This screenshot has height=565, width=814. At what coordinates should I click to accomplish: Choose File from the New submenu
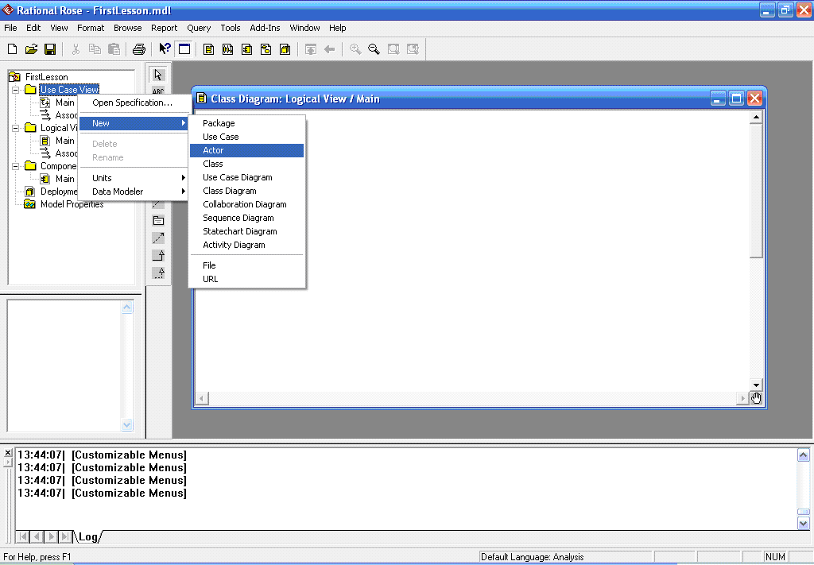click(246, 265)
